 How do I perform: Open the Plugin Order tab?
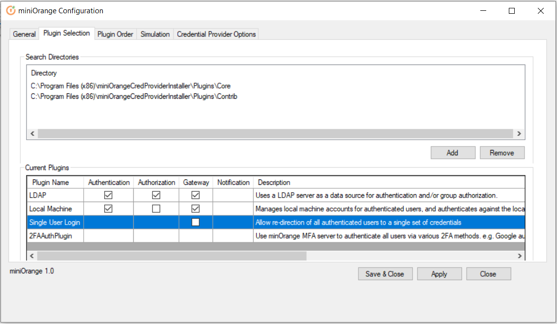click(x=115, y=34)
